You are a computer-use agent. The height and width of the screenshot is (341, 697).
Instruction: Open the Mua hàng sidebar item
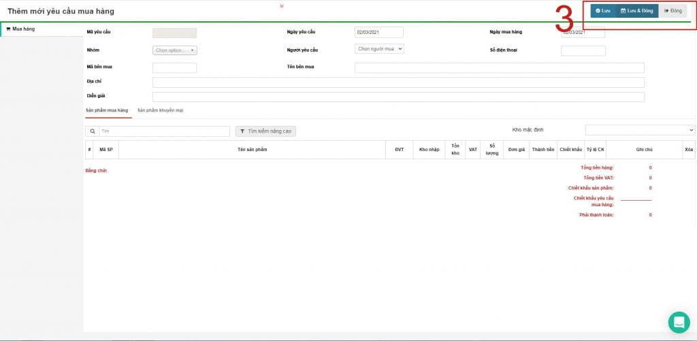[x=42, y=29]
